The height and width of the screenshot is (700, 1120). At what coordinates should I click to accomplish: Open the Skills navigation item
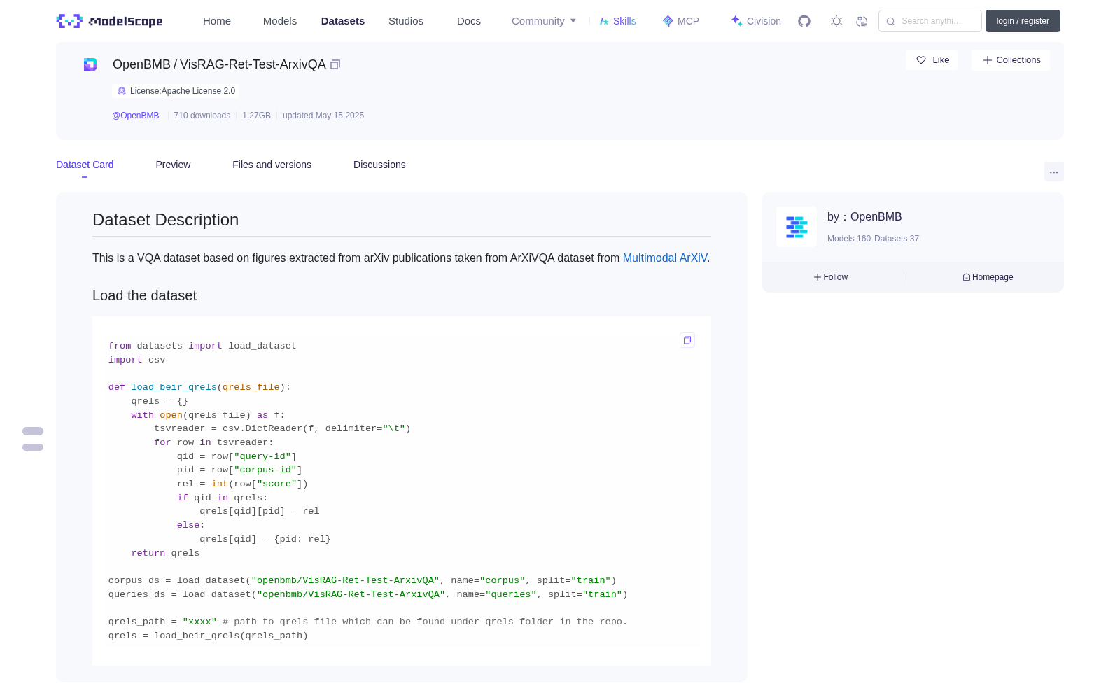[617, 21]
